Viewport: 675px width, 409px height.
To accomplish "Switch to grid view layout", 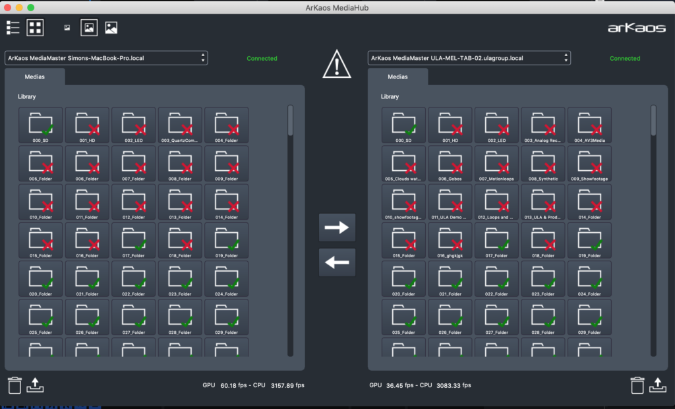I will coord(35,28).
